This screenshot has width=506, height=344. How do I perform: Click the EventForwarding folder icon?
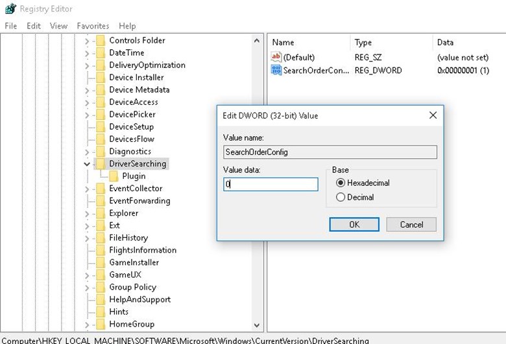tap(101, 201)
